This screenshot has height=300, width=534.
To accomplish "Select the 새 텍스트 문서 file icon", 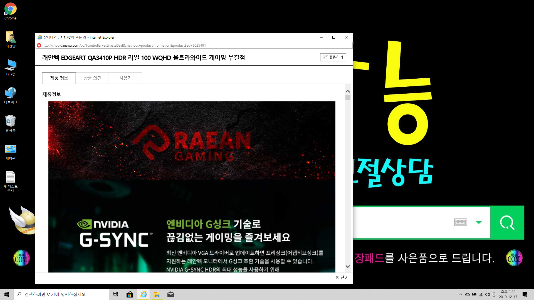I will [10, 182].
